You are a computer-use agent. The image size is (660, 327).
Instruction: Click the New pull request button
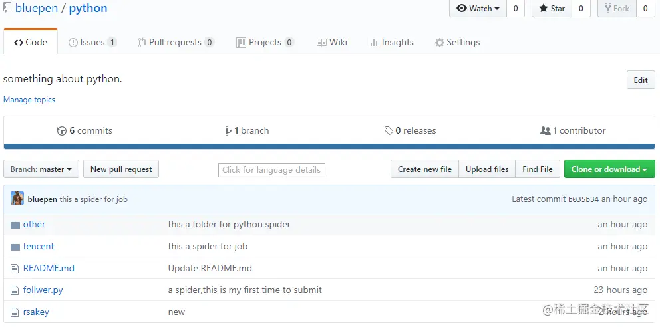coord(121,169)
